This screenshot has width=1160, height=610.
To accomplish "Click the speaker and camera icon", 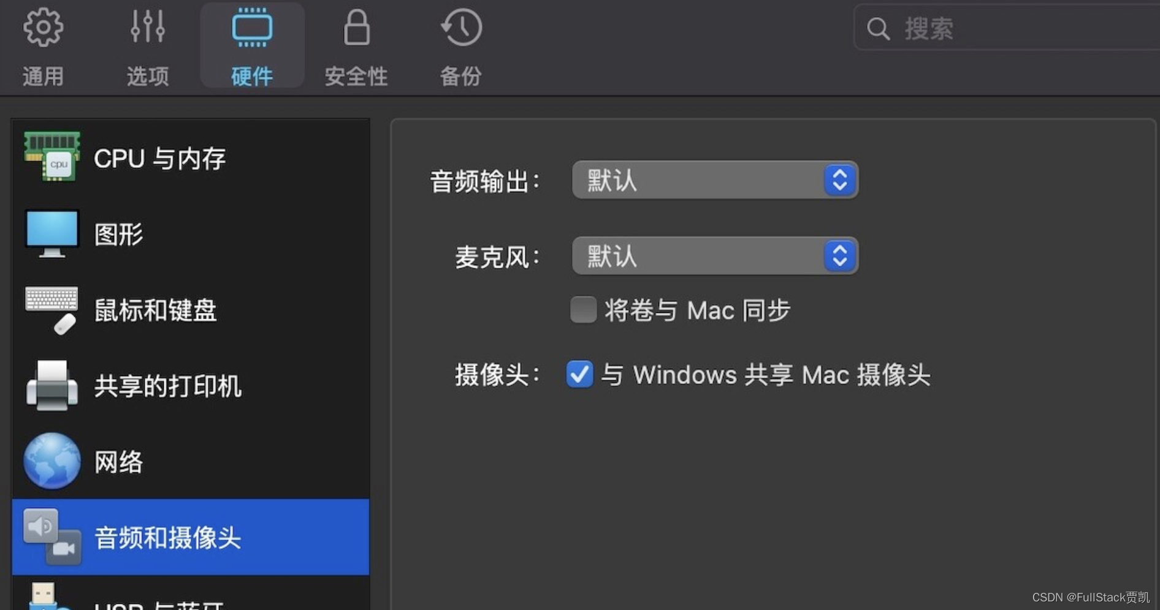I will click(x=52, y=537).
